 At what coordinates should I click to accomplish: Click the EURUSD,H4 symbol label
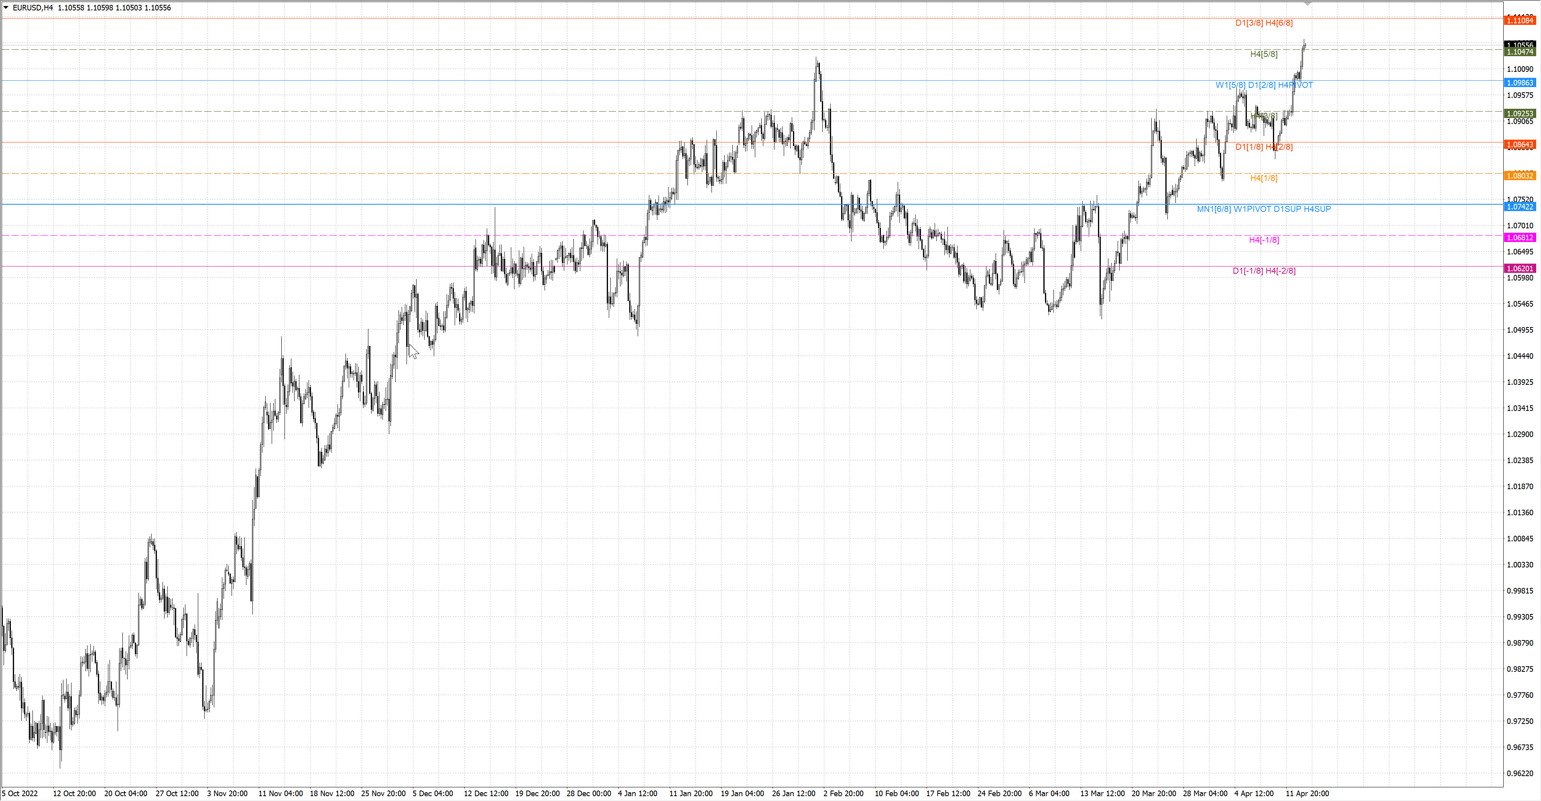click(33, 8)
